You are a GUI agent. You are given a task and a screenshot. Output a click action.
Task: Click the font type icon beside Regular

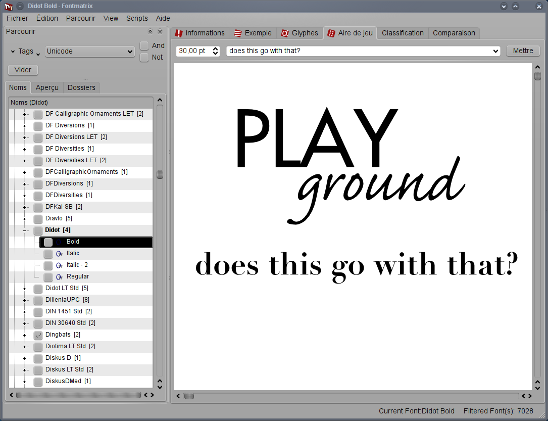60,277
